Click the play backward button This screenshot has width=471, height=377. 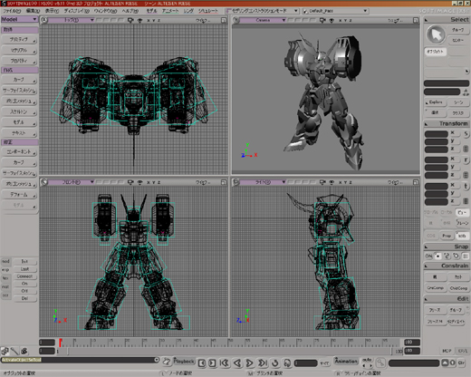(237, 362)
